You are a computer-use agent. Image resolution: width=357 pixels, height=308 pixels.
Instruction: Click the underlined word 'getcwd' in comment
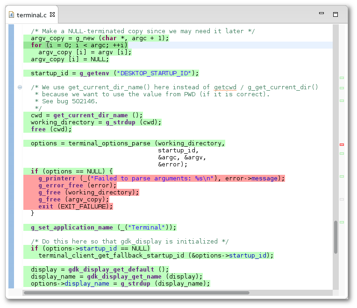(225, 87)
